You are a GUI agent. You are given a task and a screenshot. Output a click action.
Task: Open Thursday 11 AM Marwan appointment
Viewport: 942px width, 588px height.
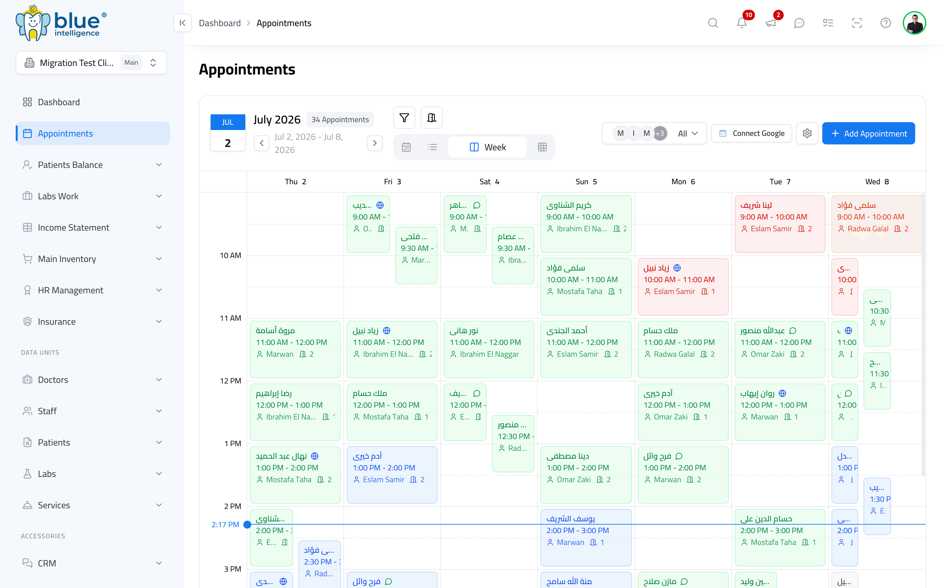295,349
